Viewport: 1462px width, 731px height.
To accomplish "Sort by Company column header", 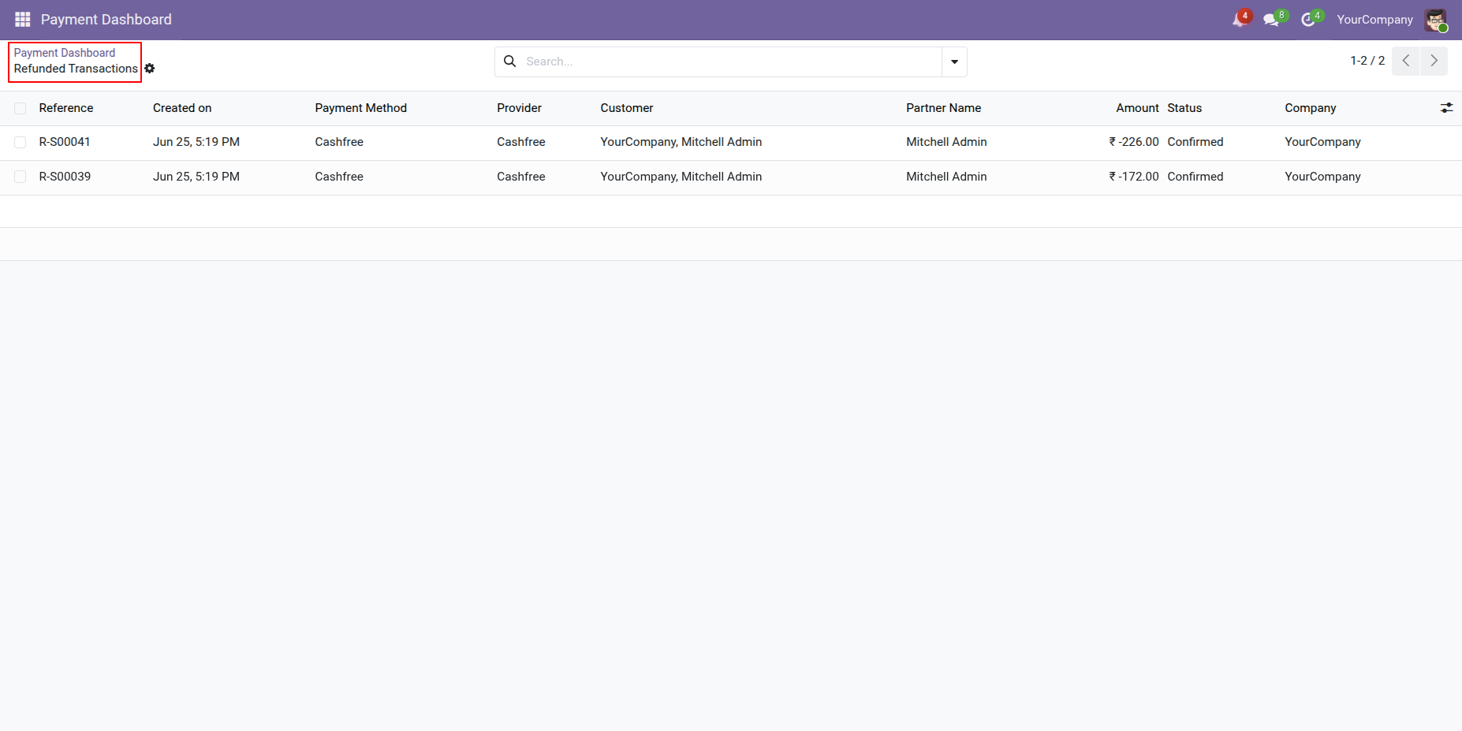I will [x=1311, y=108].
